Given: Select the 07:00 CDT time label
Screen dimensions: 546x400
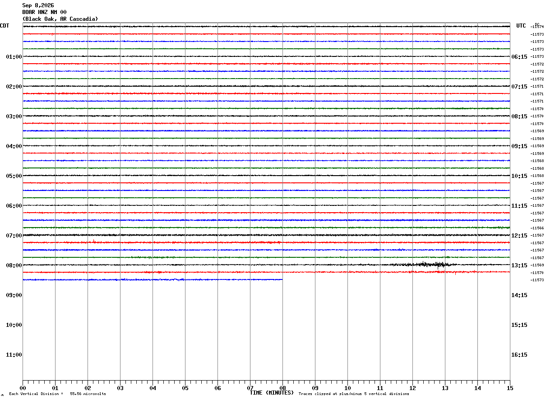Looking at the screenshot, I should click(14, 235).
